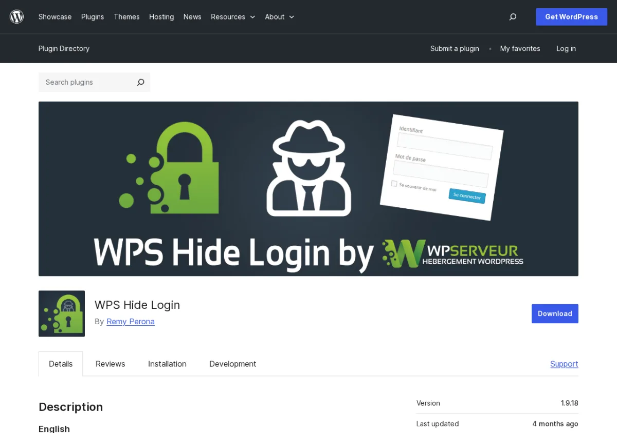Switch to the Reviews tab
The height and width of the screenshot is (433, 617).
111,364
